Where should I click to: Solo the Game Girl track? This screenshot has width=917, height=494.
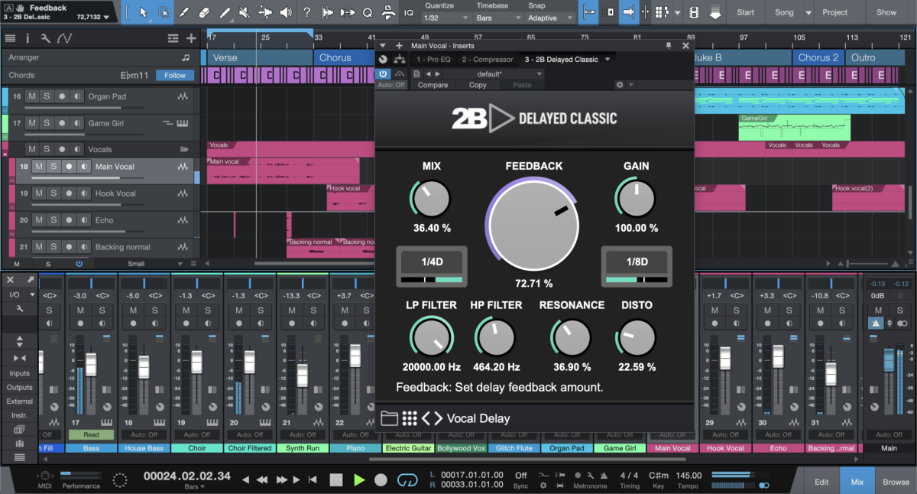click(x=47, y=123)
